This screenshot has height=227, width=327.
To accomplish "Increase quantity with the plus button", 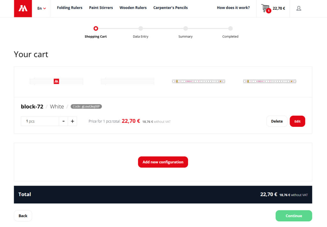I will coord(72,121).
